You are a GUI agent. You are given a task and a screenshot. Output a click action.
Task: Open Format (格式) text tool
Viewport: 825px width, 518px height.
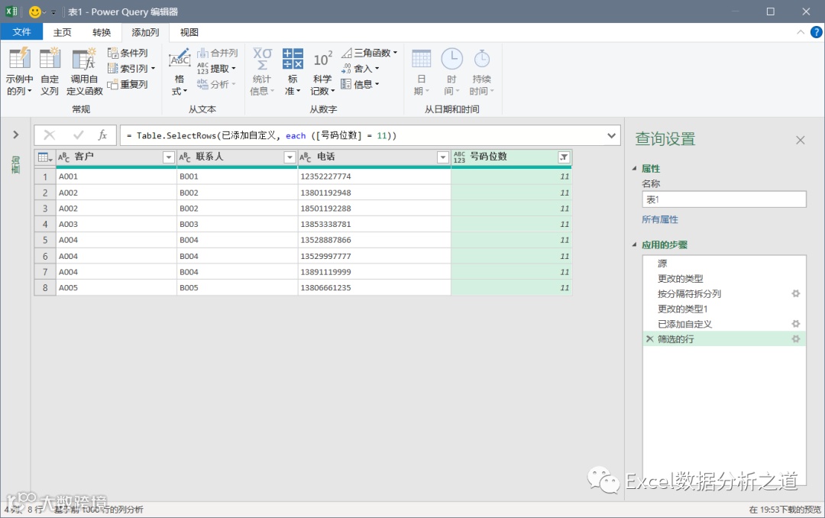pos(180,71)
